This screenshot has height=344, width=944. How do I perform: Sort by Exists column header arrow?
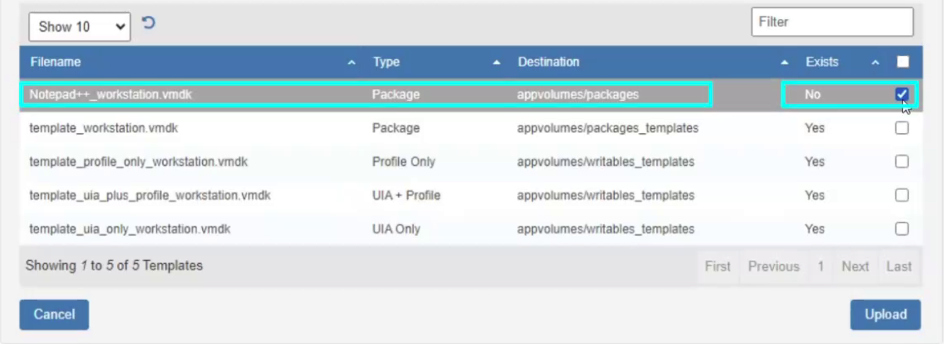click(x=875, y=63)
